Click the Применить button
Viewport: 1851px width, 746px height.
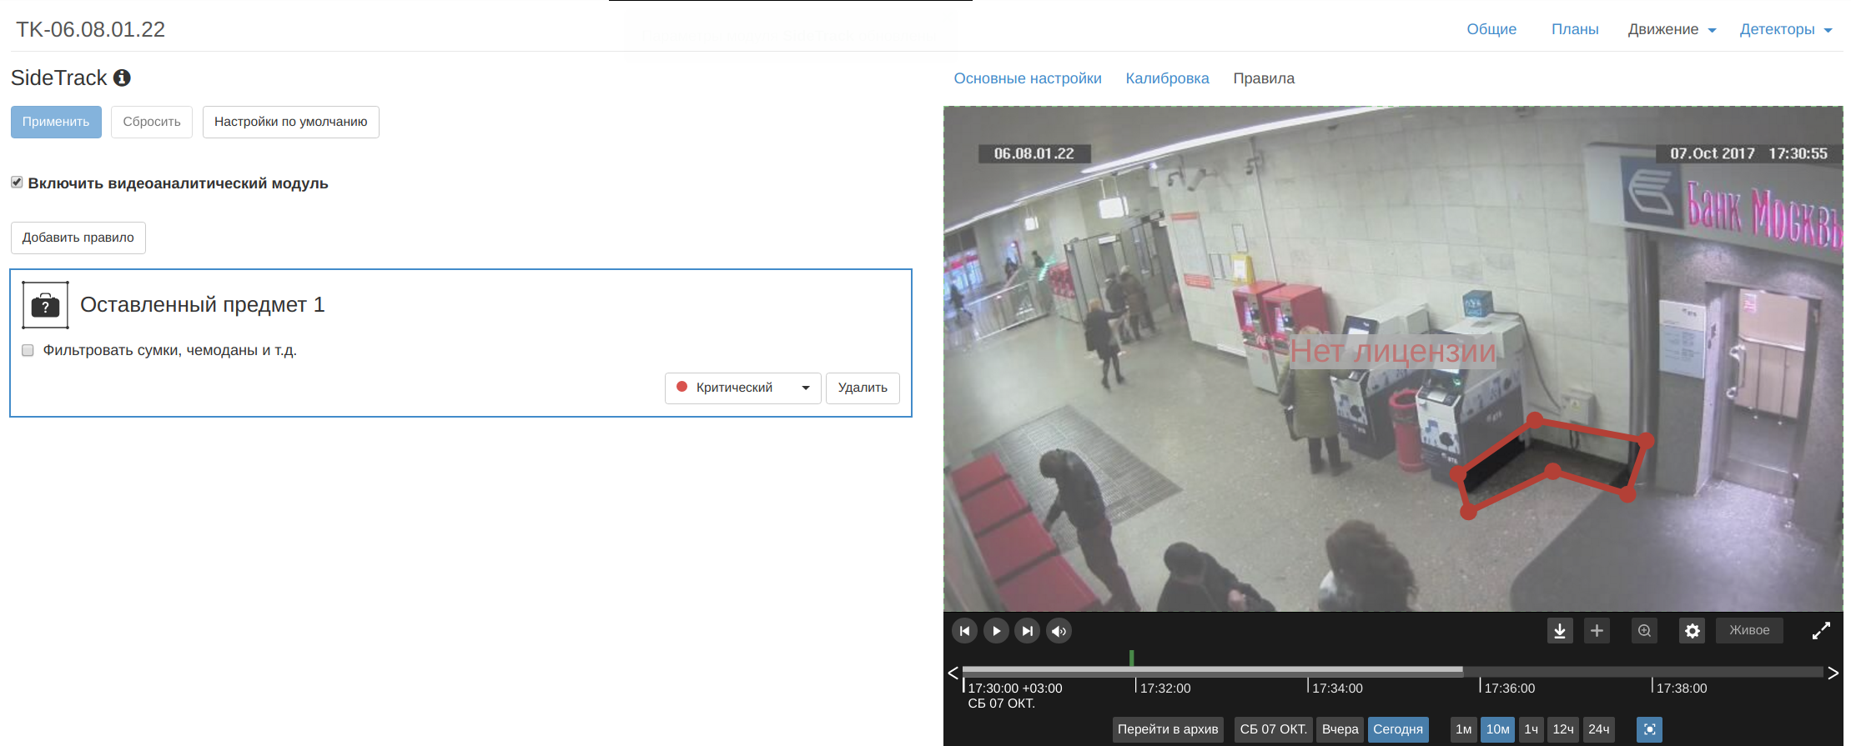tap(56, 122)
